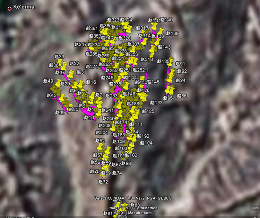Click the 赵204 placemark label
260x218 pixels.
pyautogui.click(x=102, y=132)
